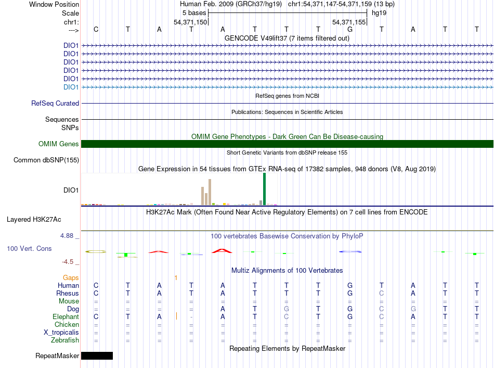
Task: Click the 'Window Position' track label
Action: pyautogui.click(x=54, y=4)
